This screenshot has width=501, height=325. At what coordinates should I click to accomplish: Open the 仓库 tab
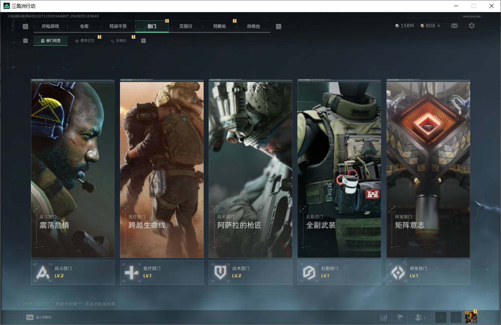(x=84, y=26)
